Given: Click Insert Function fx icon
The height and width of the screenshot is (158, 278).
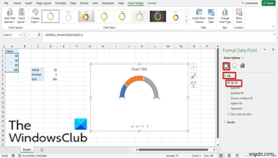Looking at the screenshot, I should click(39, 35).
